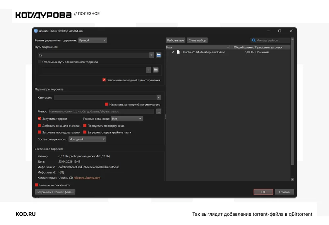329x225 pixels.
Task: Confirm with the OK button
Action: tap(263, 192)
